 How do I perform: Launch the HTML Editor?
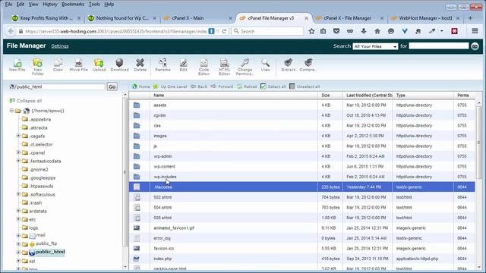tap(224, 67)
